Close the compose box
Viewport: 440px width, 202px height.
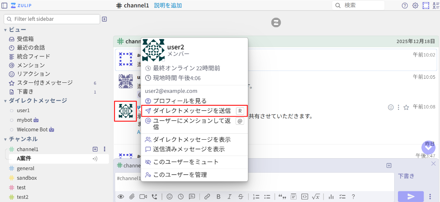coord(433,164)
